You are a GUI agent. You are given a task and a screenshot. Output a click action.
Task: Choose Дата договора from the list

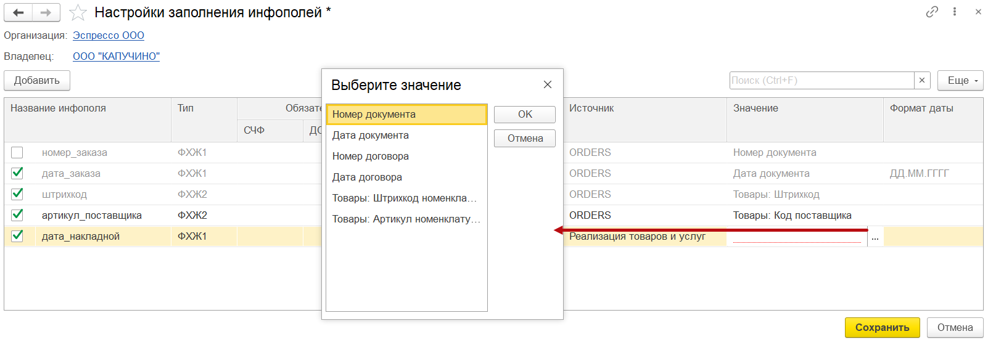point(406,177)
